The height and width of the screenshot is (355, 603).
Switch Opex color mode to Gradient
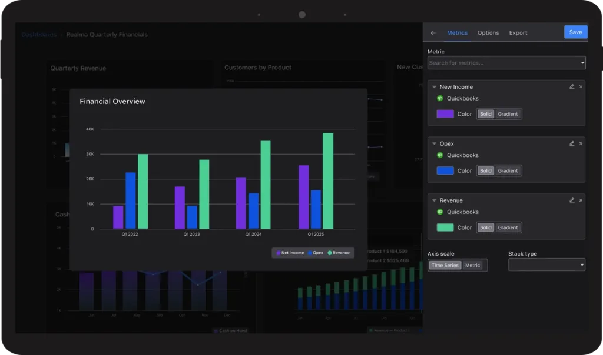point(508,171)
